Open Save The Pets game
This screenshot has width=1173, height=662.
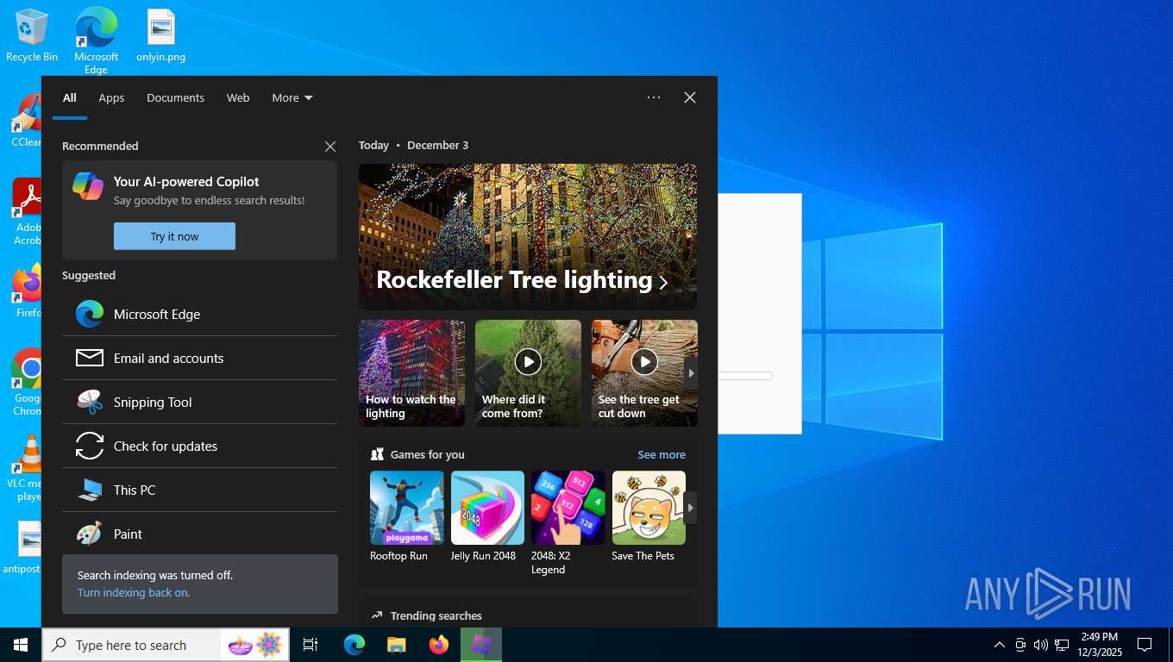(649, 516)
